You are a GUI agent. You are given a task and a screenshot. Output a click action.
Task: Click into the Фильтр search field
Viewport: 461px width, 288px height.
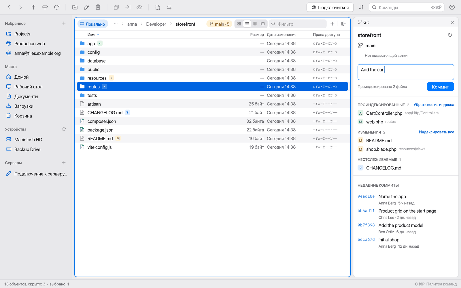pyautogui.click(x=298, y=24)
